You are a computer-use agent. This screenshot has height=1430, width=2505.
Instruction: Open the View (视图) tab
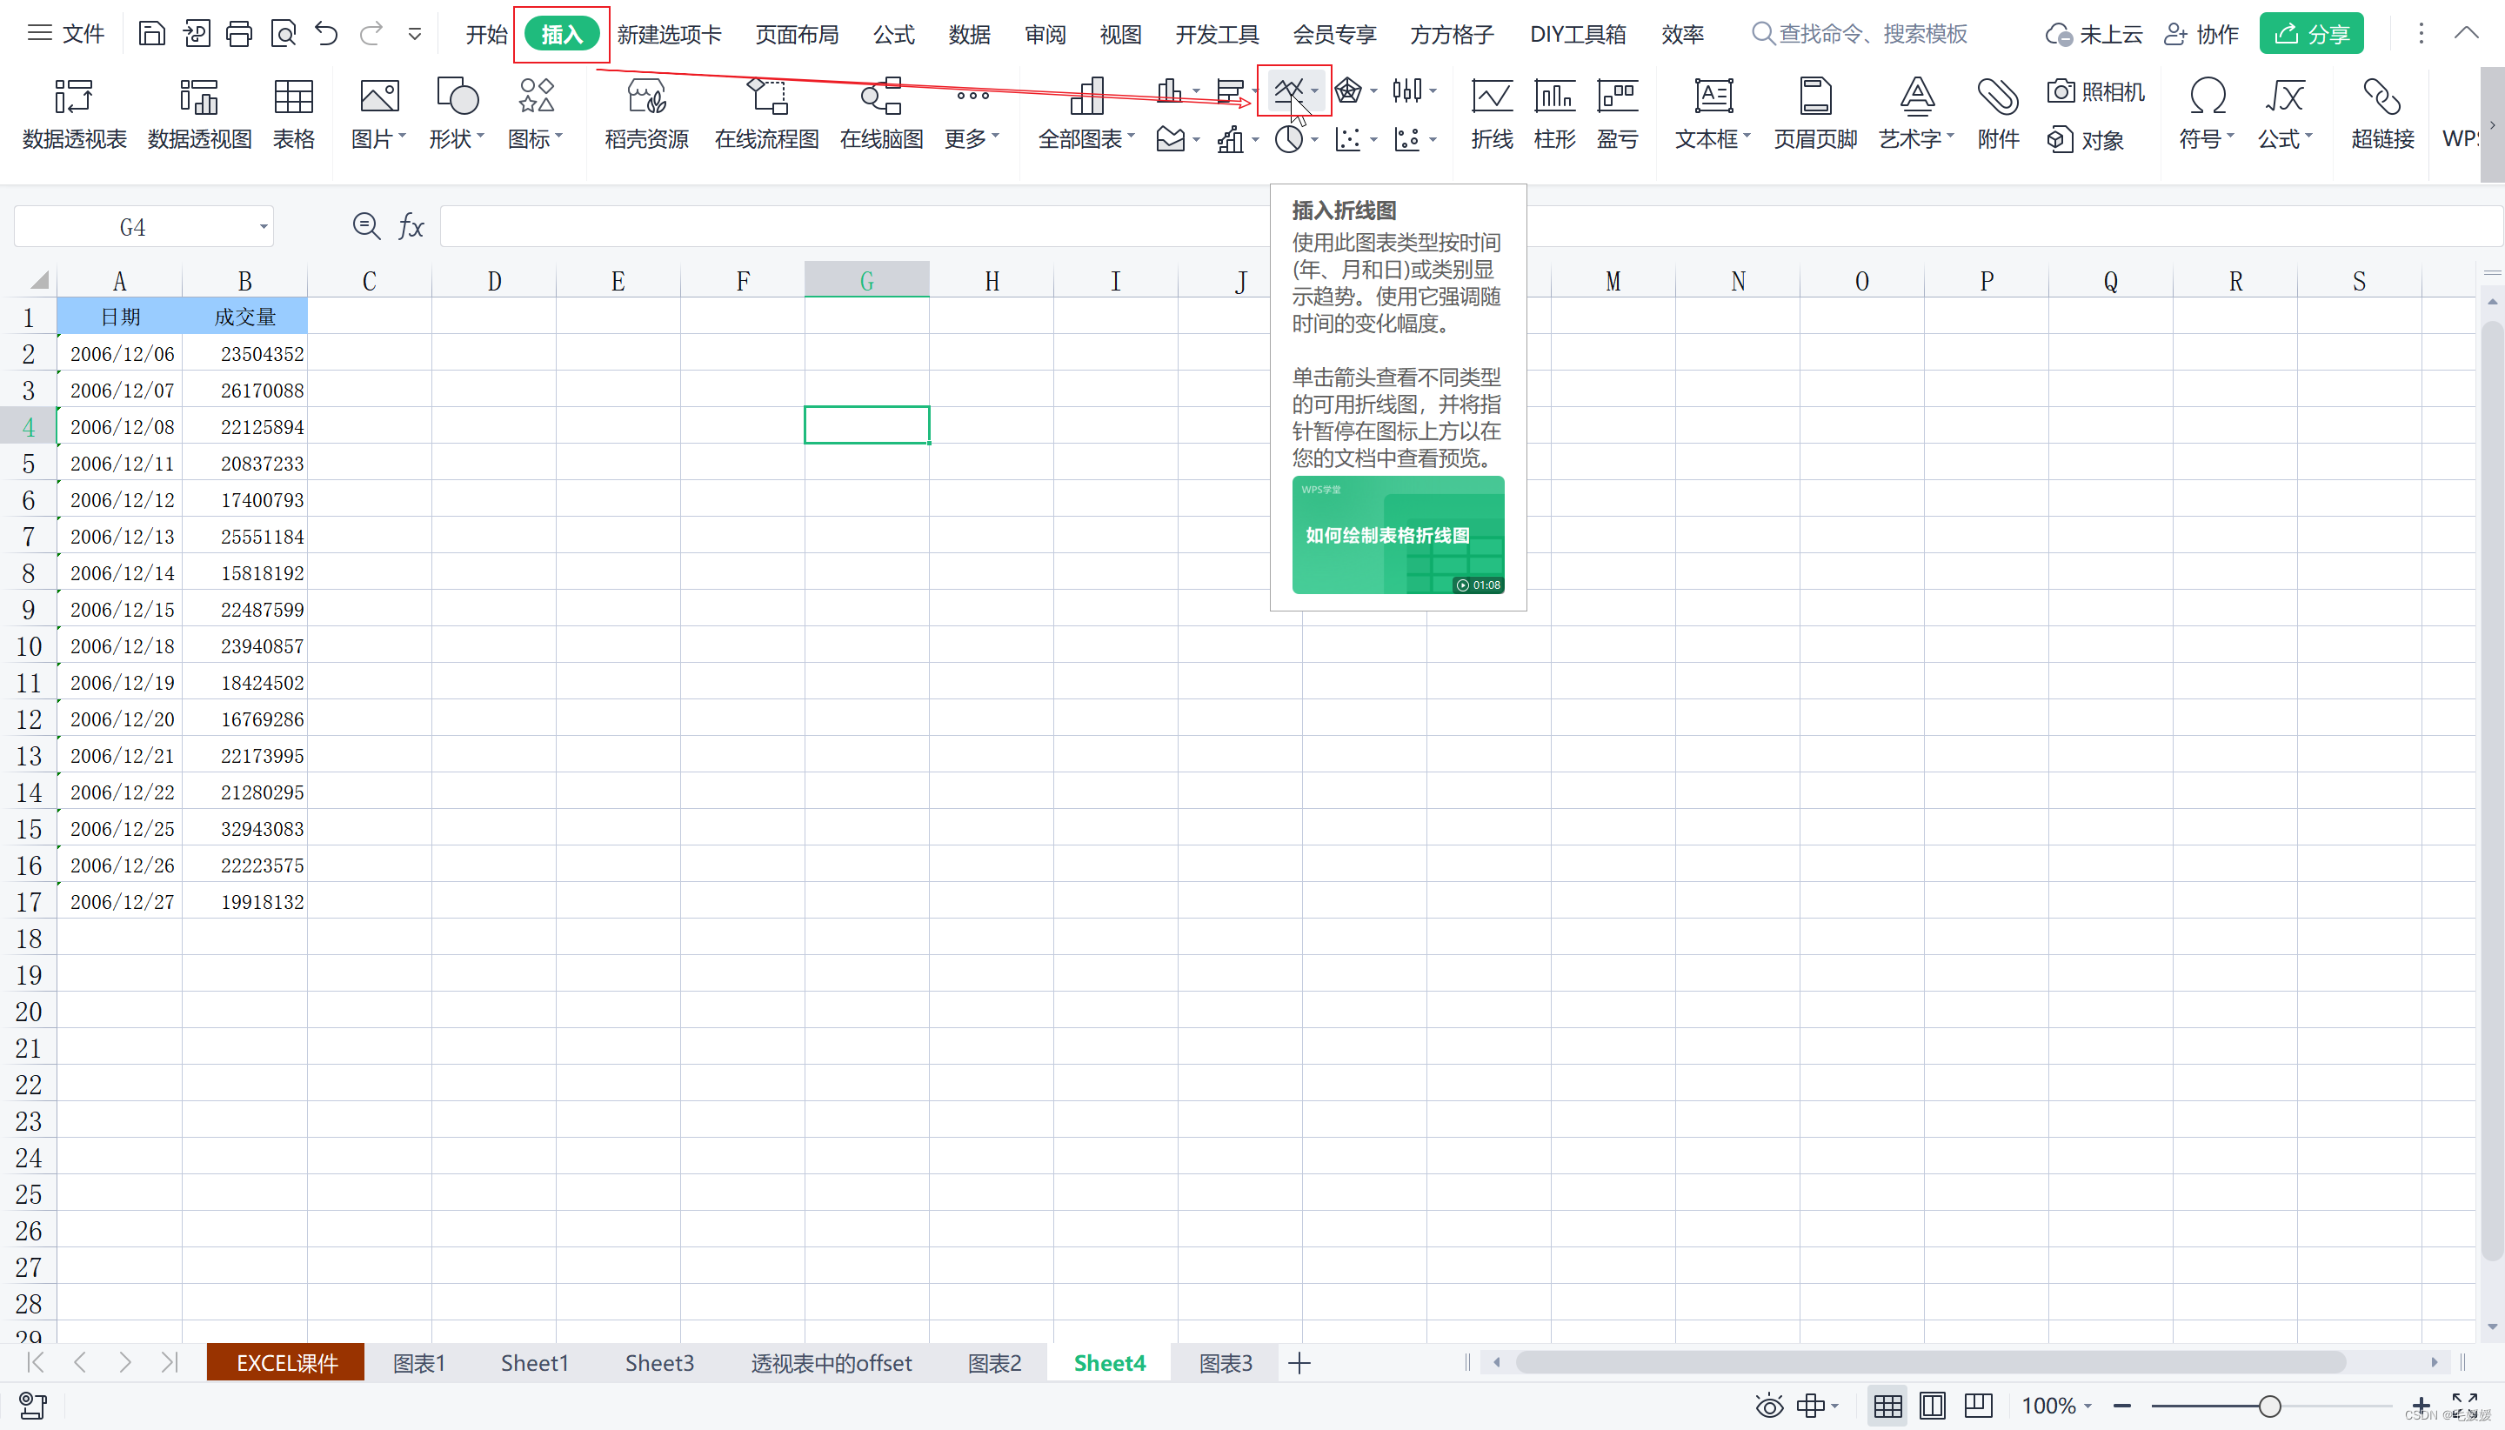pyautogui.click(x=1120, y=35)
